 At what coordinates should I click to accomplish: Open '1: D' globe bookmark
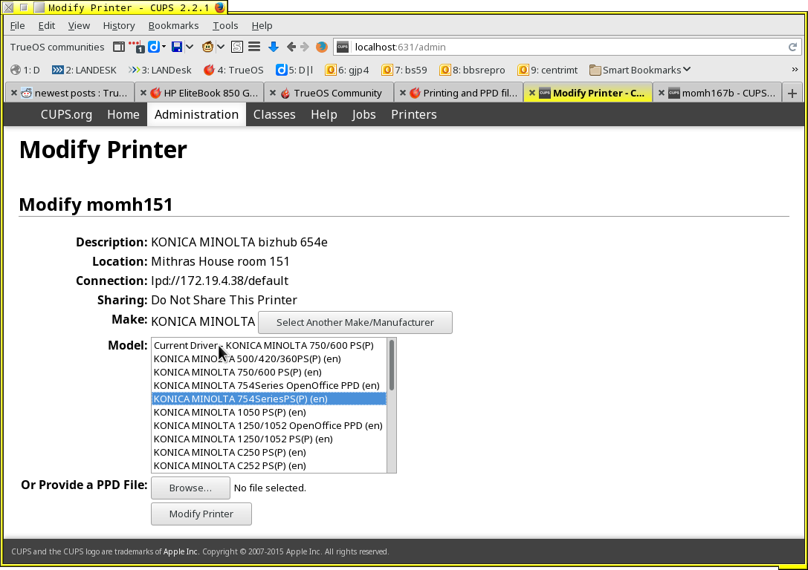pos(25,70)
